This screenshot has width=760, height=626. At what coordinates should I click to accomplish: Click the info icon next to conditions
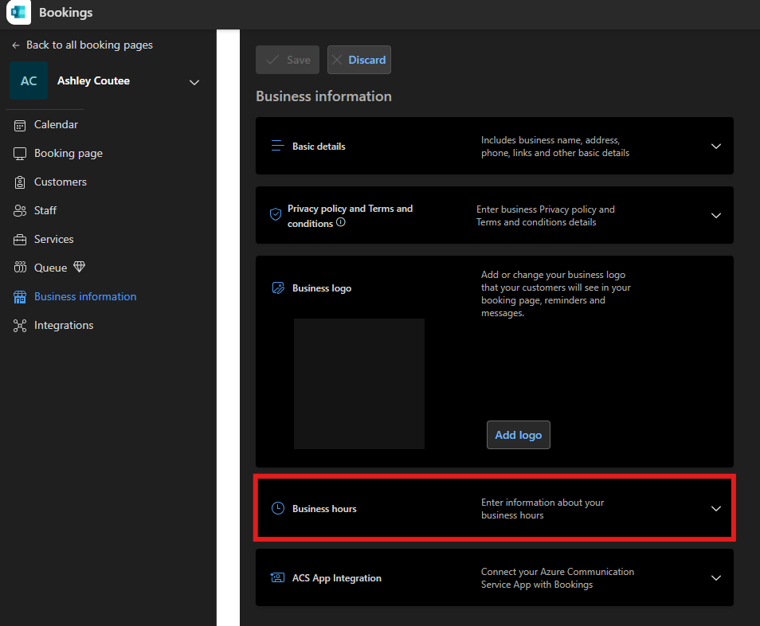[341, 222]
